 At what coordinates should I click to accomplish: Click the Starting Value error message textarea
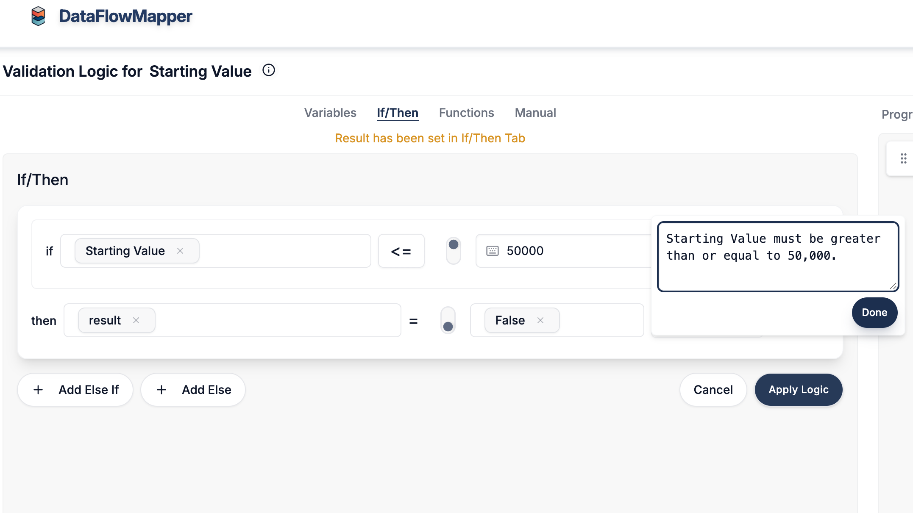pos(777,254)
